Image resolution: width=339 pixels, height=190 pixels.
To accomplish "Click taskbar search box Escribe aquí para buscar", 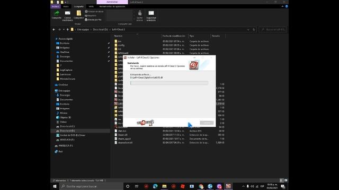I will pyautogui.click(x=91, y=186).
